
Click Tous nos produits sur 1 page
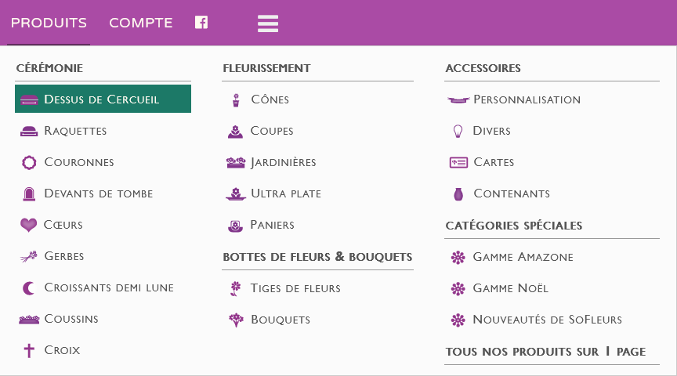545,352
